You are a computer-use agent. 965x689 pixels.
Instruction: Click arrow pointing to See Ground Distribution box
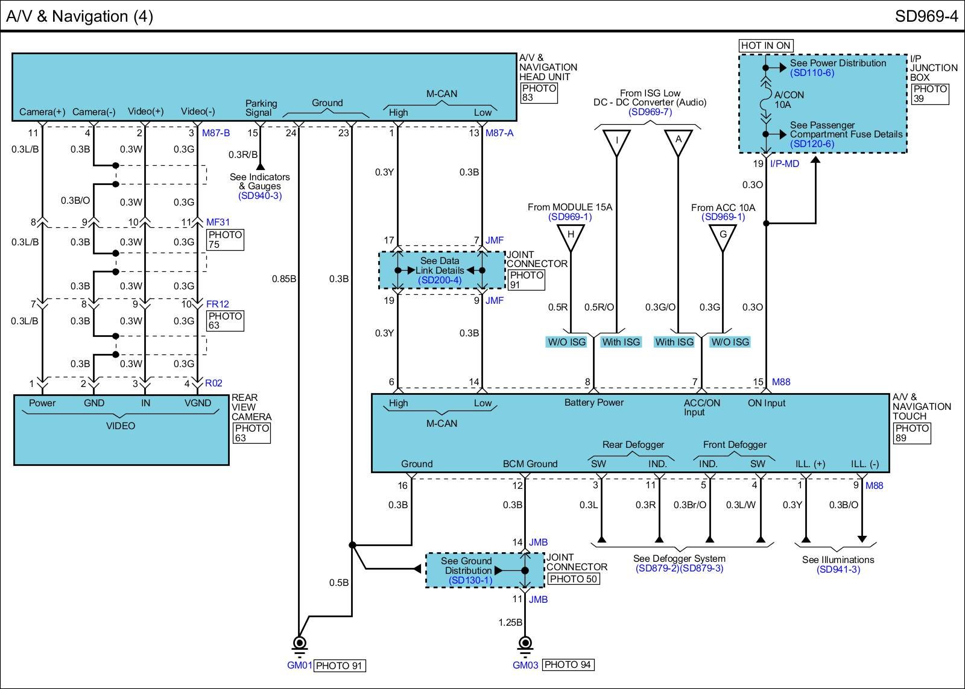pyautogui.click(x=417, y=569)
